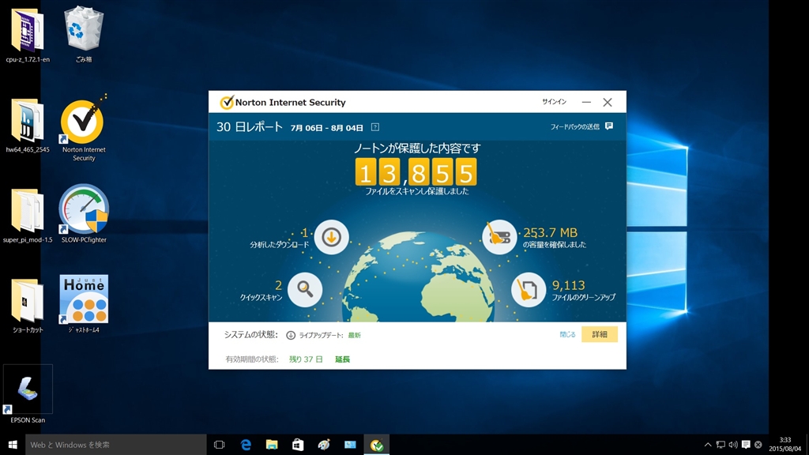Viewport: 809px width, 455px height.
Task: Open the Action Center notification icon
Action: pos(746,445)
